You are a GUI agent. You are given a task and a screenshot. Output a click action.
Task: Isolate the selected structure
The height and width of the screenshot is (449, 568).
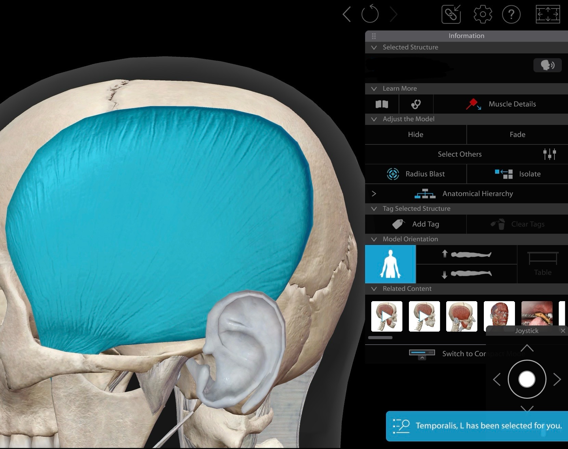[517, 174]
